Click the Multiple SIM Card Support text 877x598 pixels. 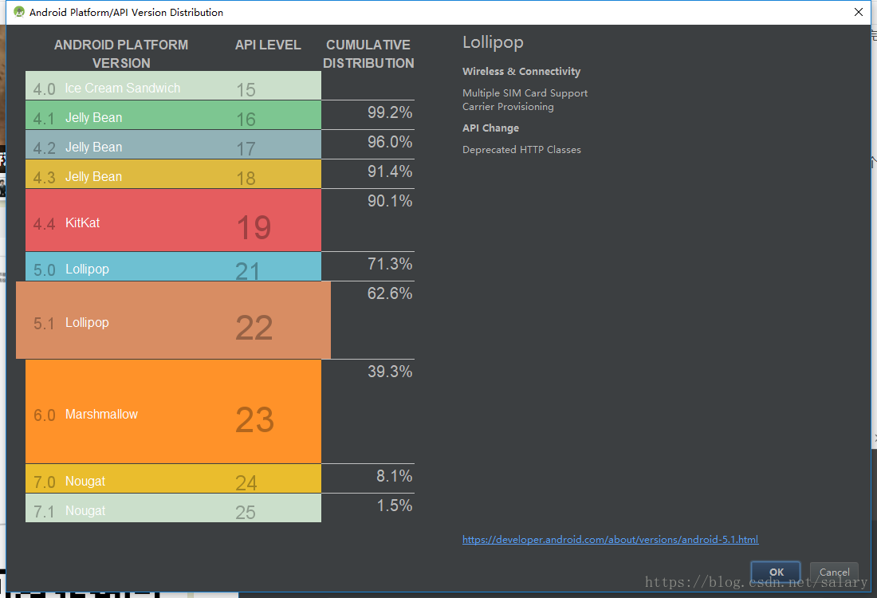[525, 92]
